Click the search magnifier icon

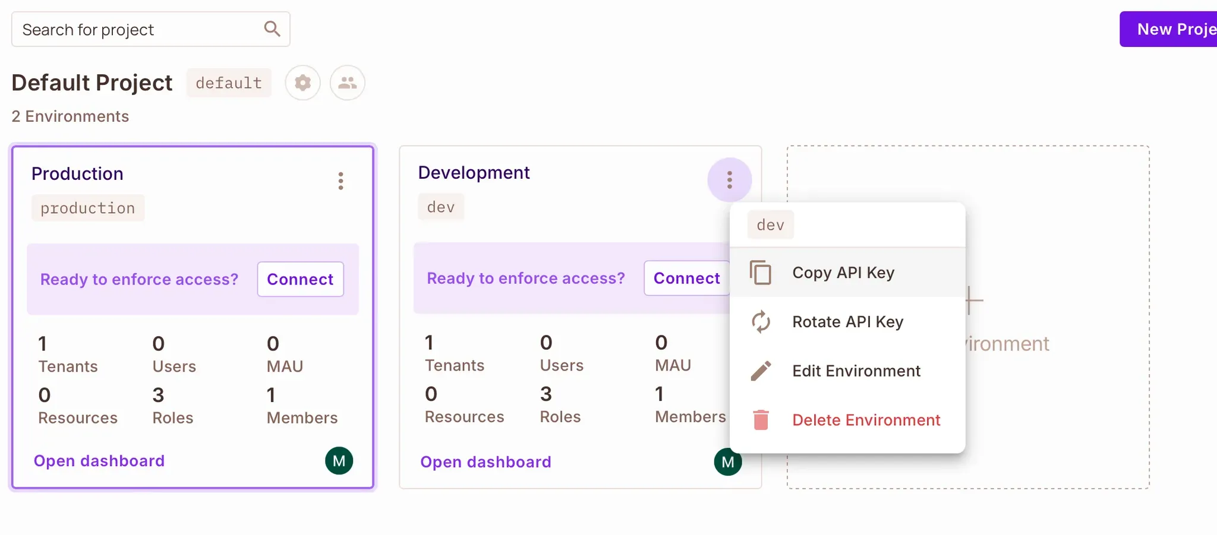[272, 29]
